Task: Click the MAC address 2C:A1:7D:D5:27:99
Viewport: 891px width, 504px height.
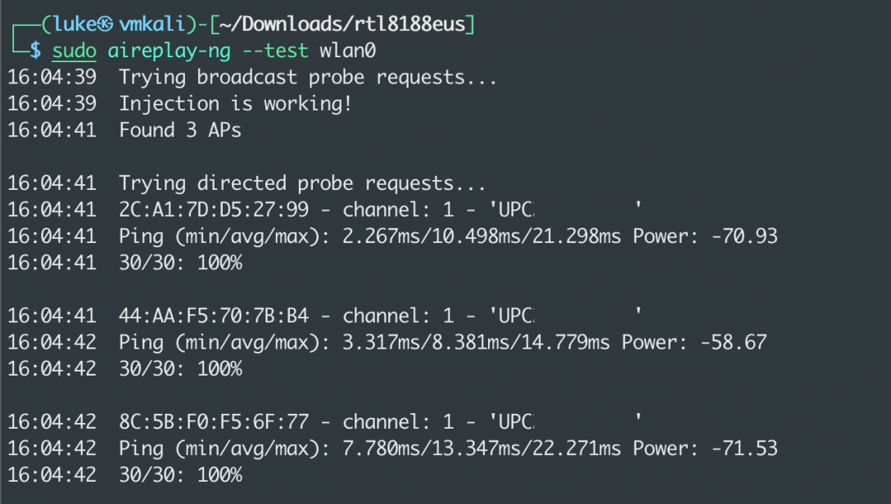Action: click(x=214, y=209)
